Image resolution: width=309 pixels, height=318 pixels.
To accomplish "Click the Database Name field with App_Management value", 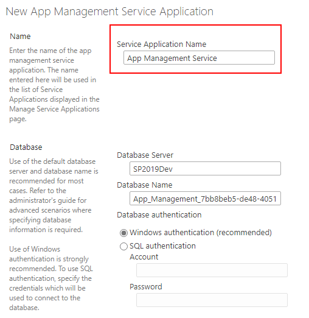I will (205, 199).
